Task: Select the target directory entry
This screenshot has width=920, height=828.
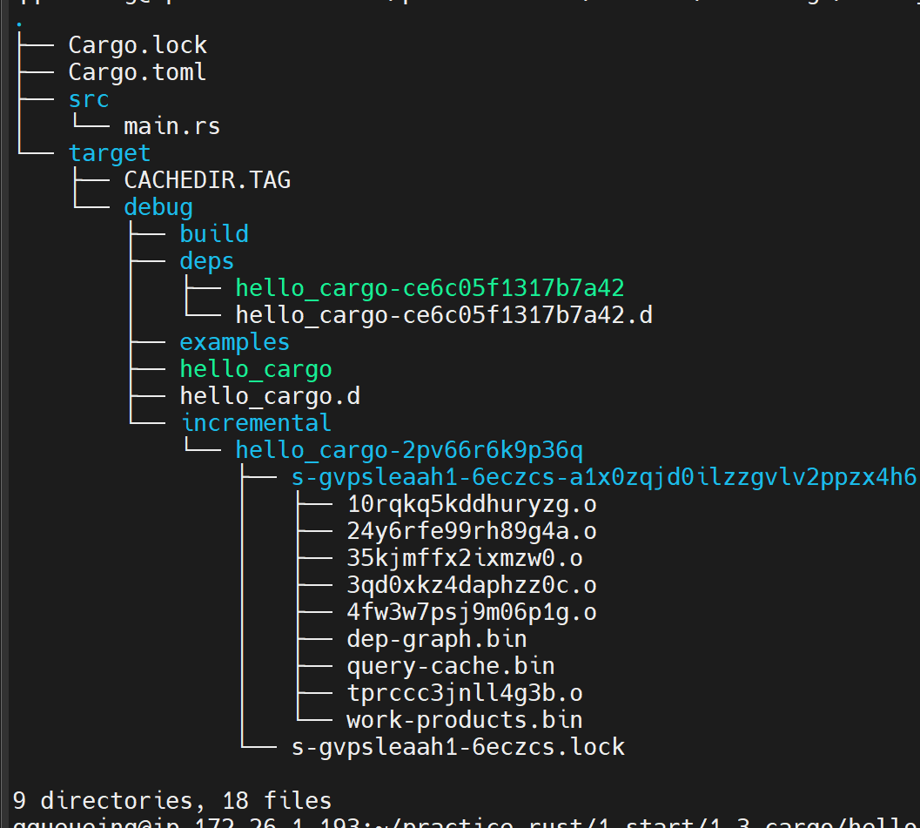Action: tap(110, 153)
